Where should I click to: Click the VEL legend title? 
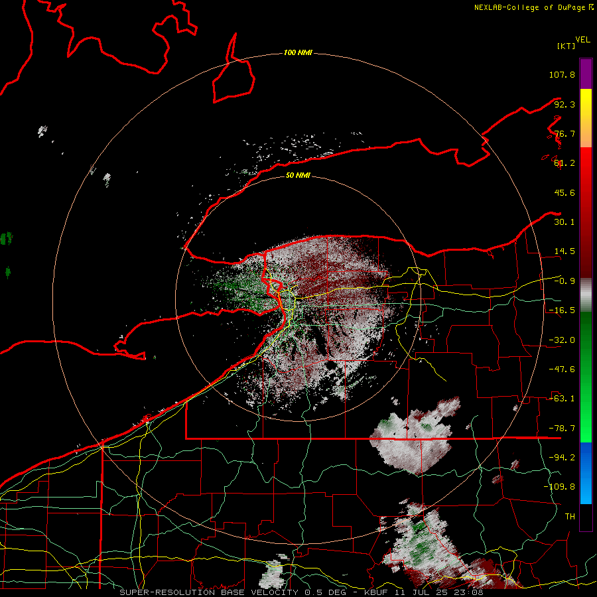click(x=583, y=40)
